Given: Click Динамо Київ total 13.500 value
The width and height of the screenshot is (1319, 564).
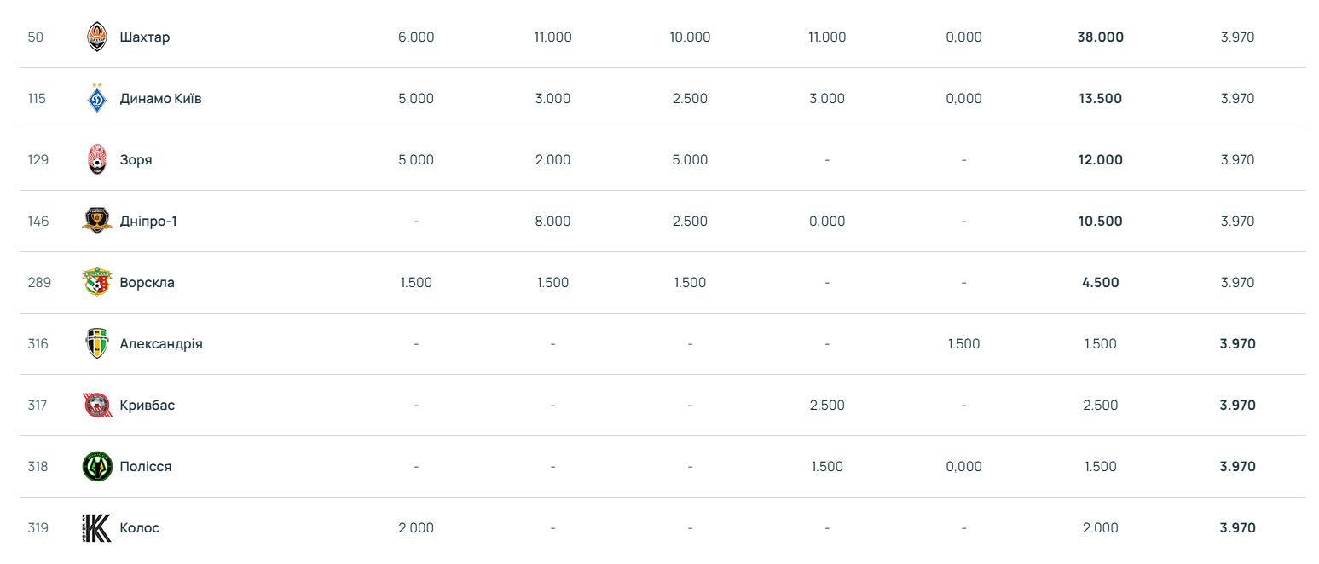Looking at the screenshot, I should pyautogui.click(x=1100, y=99).
